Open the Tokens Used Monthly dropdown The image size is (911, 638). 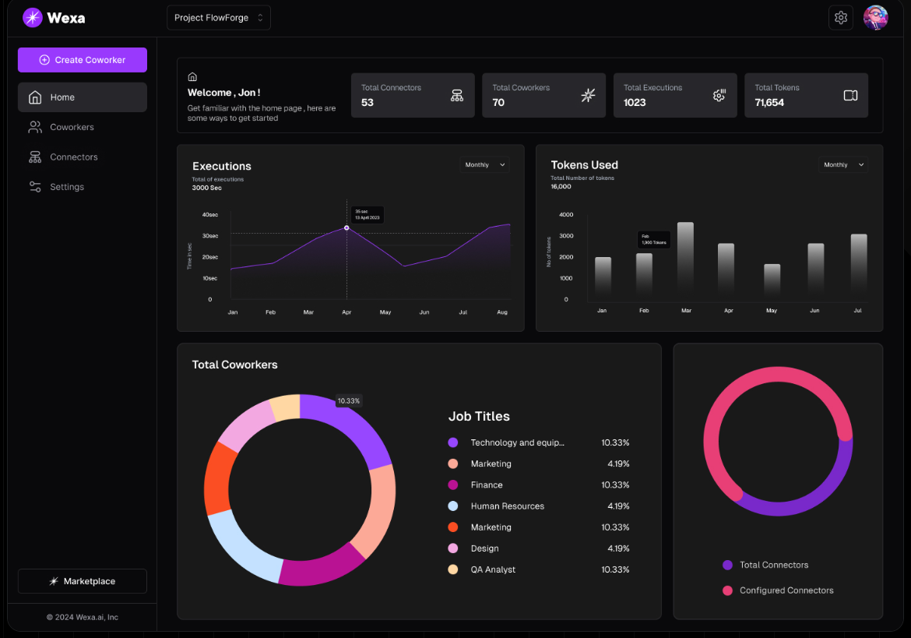pos(843,165)
